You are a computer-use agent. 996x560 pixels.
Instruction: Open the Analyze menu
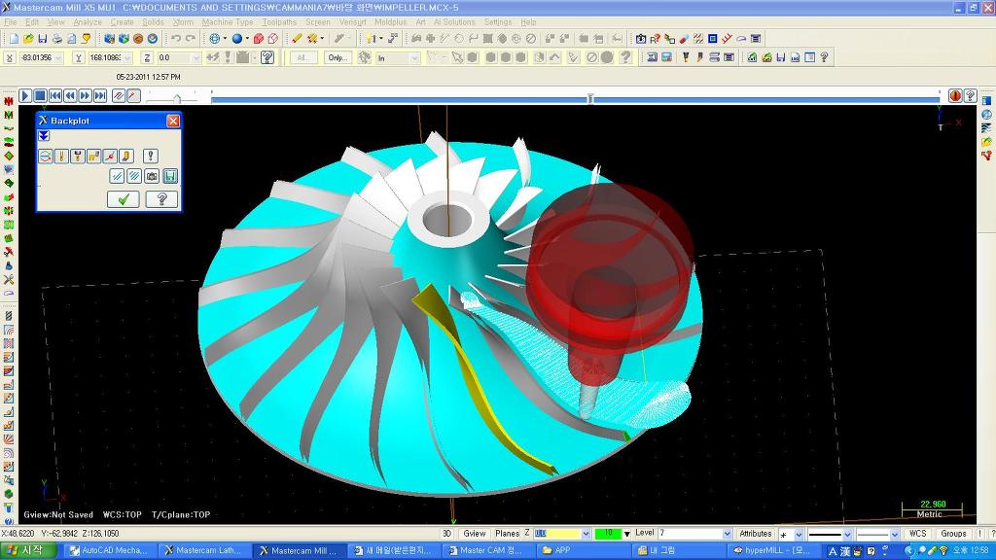(x=88, y=21)
